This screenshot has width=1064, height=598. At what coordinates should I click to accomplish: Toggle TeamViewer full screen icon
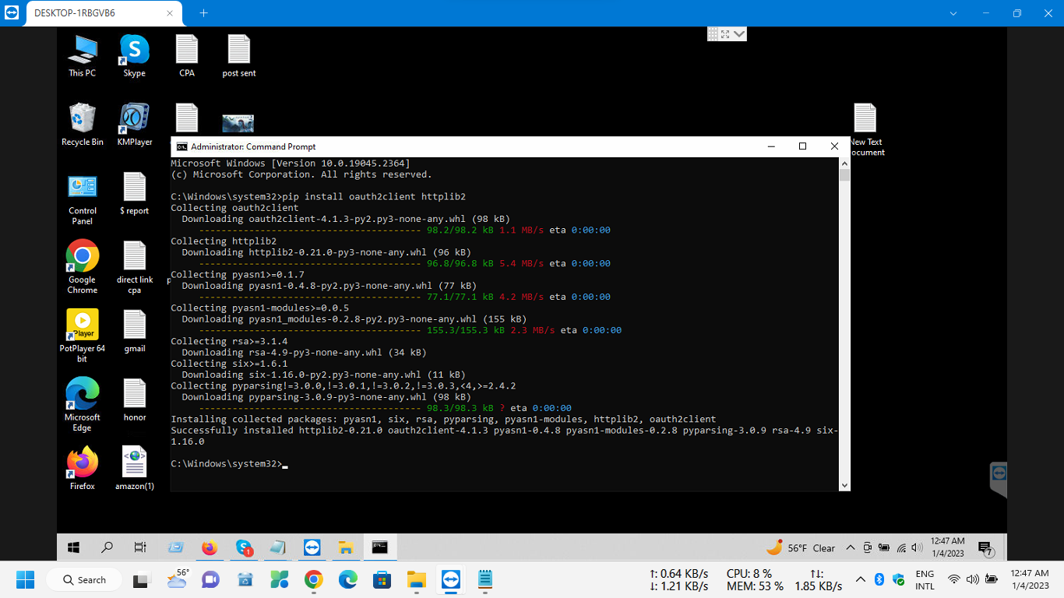[x=725, y=34]
